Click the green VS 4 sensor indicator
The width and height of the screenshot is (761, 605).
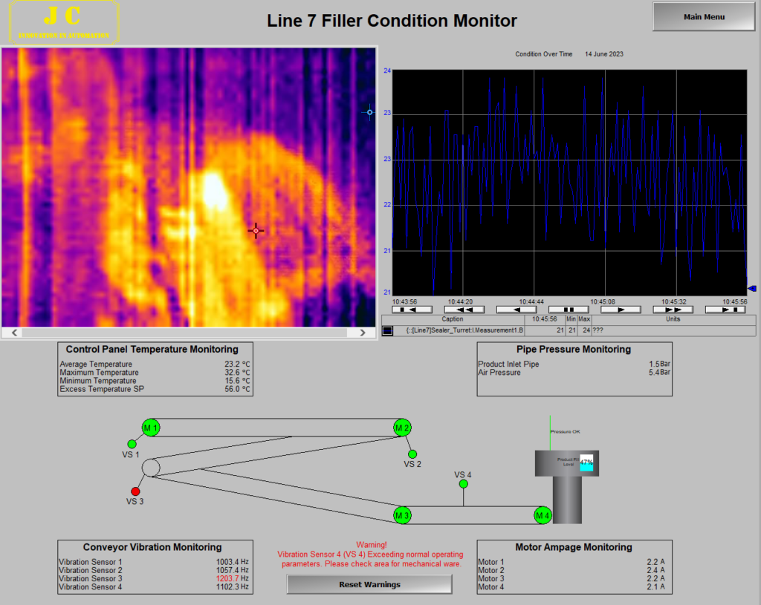[463, 484]
